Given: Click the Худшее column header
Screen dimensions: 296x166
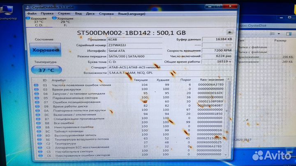Looking at the screenshot, I should click(x=163, y=80).
